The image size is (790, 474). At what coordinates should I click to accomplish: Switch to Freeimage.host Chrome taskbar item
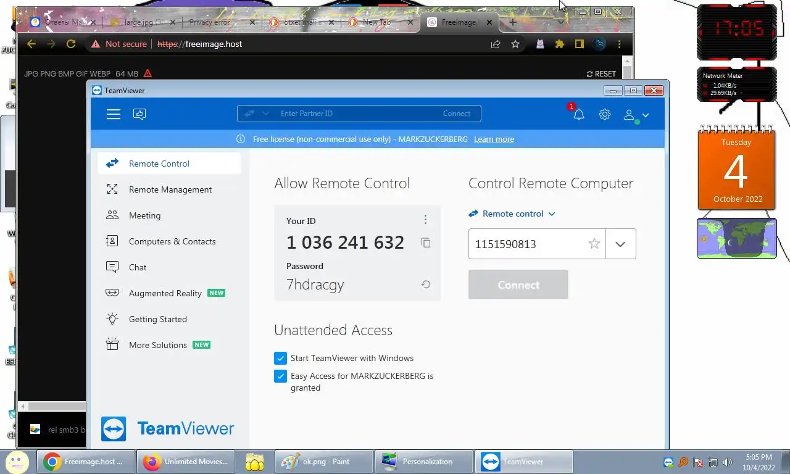[85, 462]
